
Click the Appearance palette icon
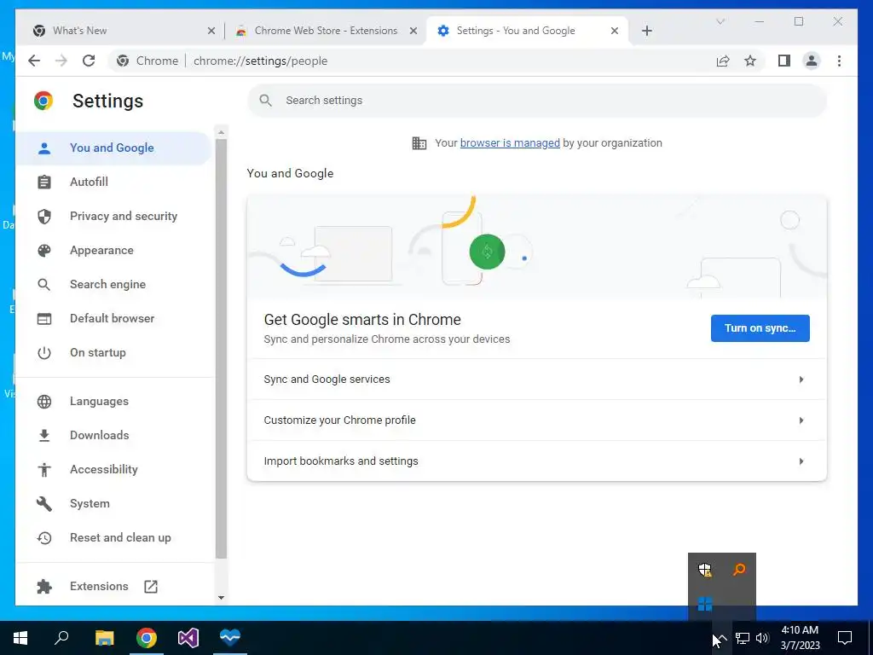(x=44, y=250)
